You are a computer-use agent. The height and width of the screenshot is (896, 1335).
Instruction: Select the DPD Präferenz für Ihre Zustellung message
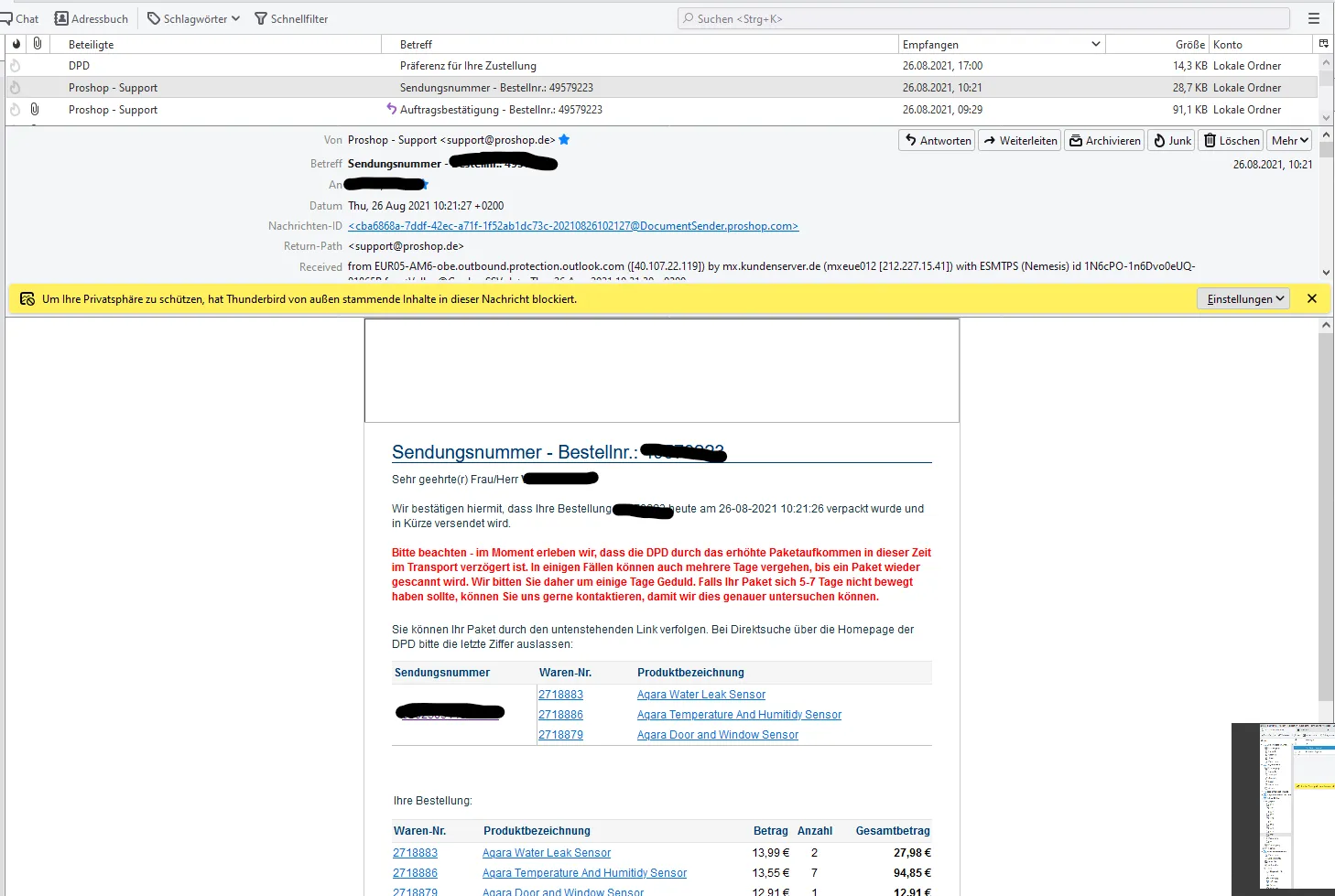click(x=662, y=66)
